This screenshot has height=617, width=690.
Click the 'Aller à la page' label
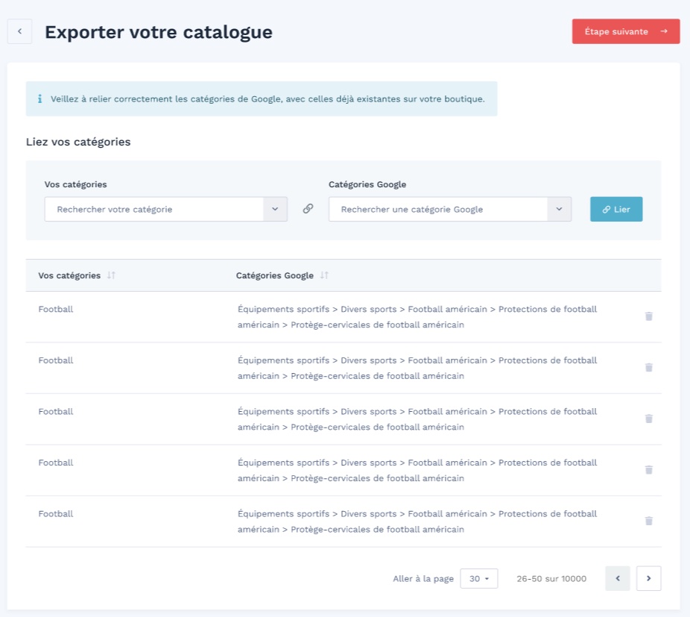[x=423, y=579]
